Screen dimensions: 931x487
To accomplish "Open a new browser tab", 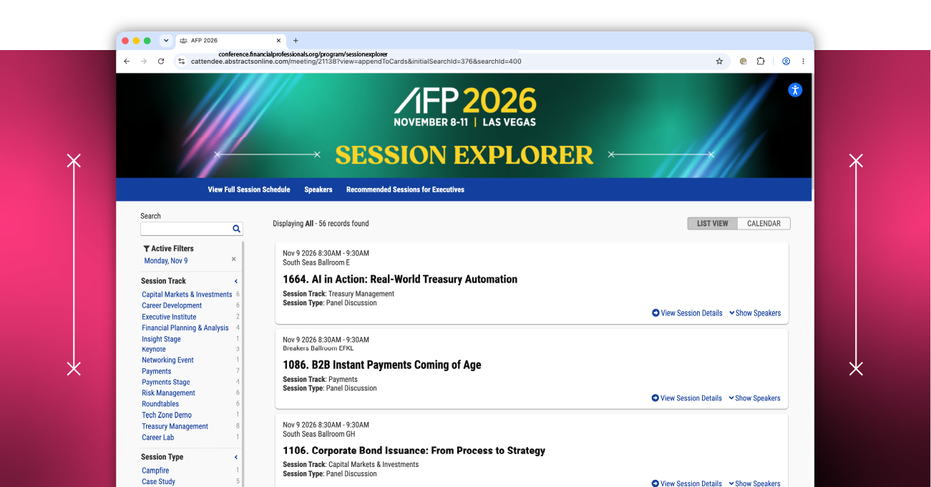I will [x=296, y=41].
